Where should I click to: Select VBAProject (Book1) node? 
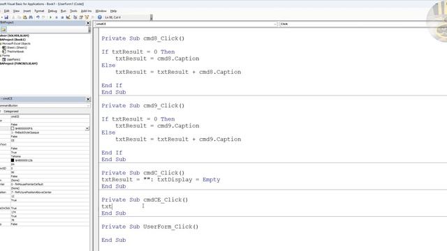(x=13, y=40)
